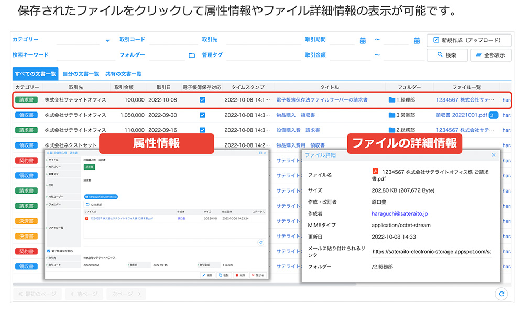Switch to the 自分の文書一覧 tab
524x315 pixels.
[81, 74]
